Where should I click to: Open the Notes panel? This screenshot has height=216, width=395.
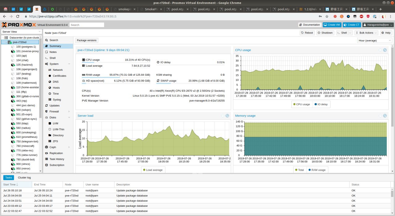[58, 52]
